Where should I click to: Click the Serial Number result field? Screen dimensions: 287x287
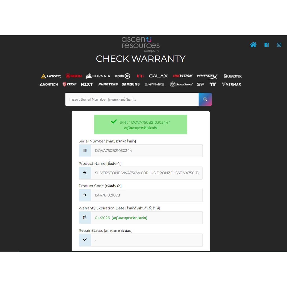146,151
